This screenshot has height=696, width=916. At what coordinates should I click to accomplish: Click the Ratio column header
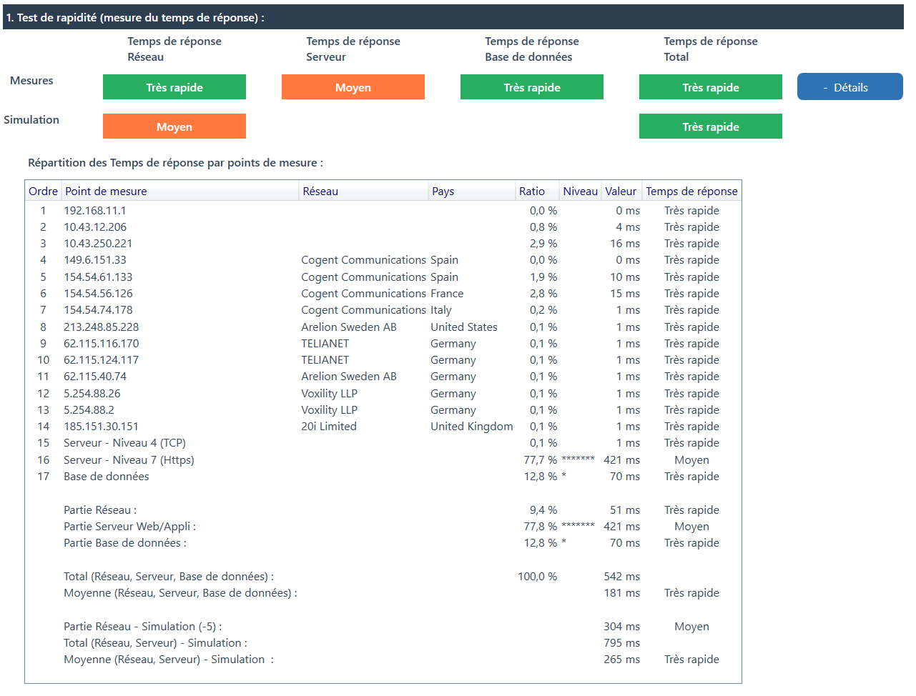[537, 191]
